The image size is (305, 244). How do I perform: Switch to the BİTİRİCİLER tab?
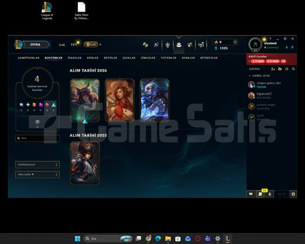coord(209,58)
